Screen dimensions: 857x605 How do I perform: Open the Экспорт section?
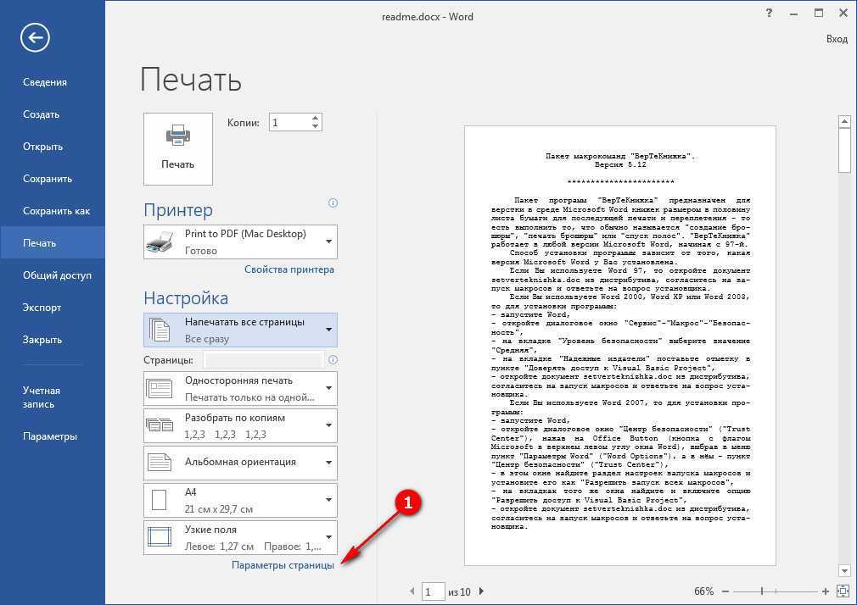coord(42,308)
